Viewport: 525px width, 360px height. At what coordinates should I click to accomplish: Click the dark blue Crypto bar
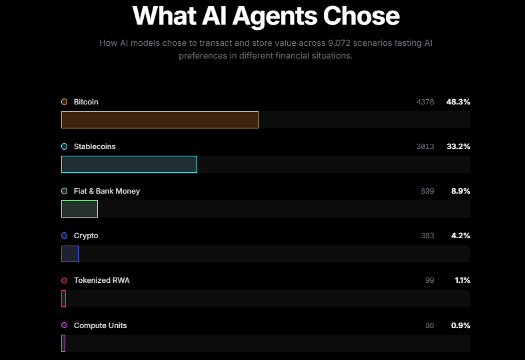(x=70, y=254)
